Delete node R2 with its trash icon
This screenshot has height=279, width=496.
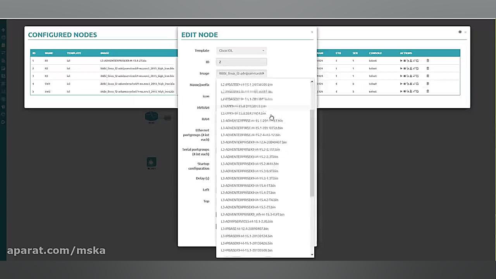tap(428, 69)
